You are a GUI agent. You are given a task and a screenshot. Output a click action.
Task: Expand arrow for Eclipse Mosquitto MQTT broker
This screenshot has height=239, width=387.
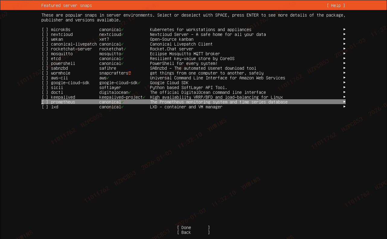[344, 54]
